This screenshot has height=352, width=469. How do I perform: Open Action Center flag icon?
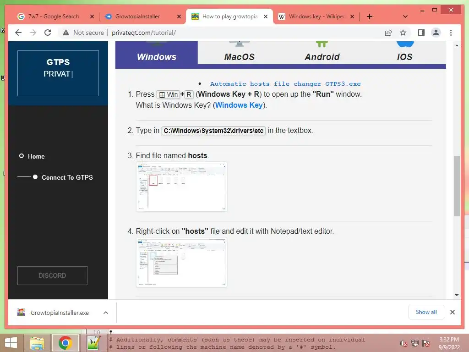click(426, 343)
